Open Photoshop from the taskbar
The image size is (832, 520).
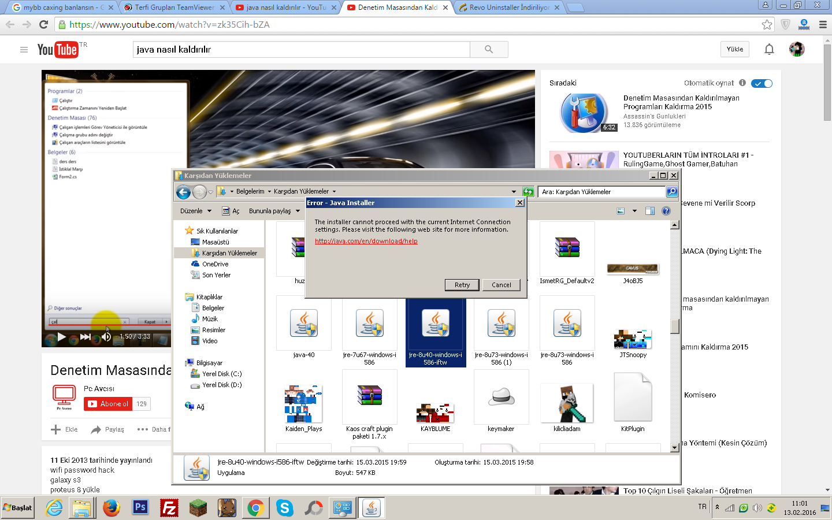coord(140,508)
